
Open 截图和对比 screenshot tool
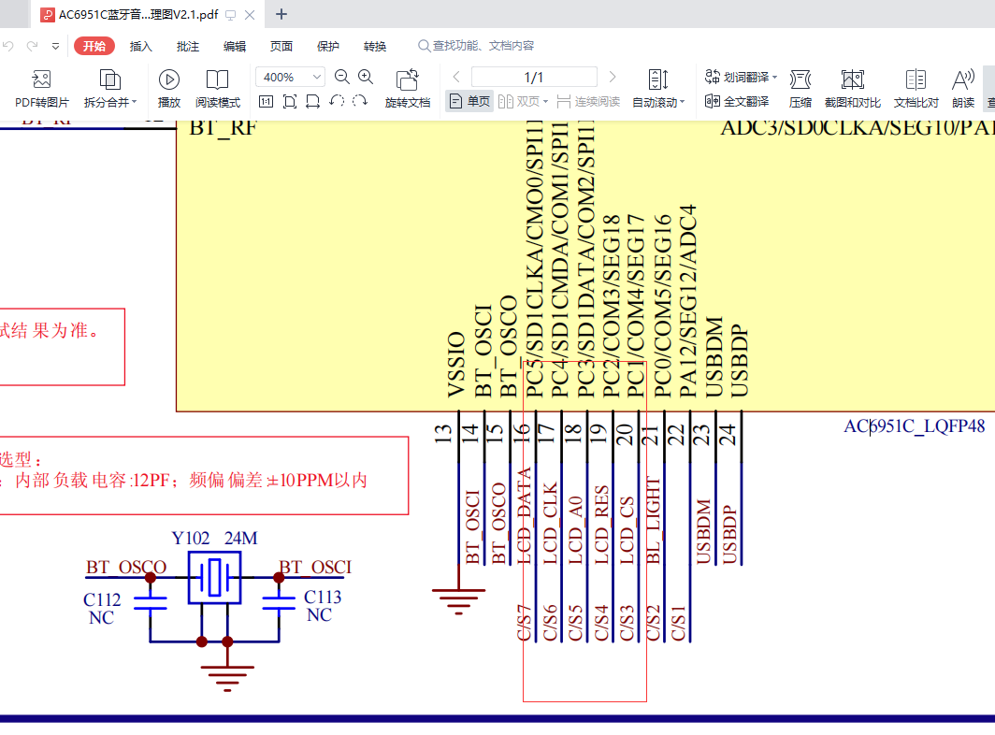tap(852, 88)
